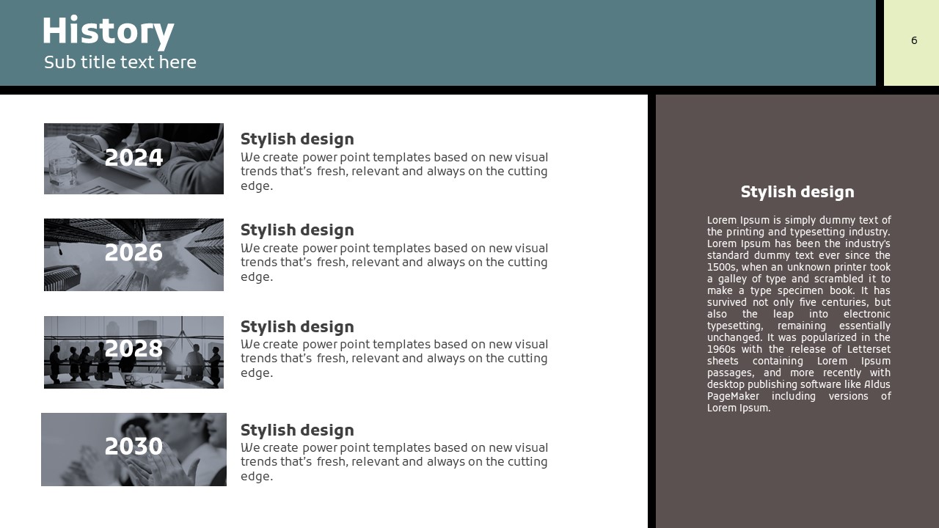Click the "History" slide title
Image resolution: width=939 pixels, height=528 pixels.
click(x=108, y=32)
